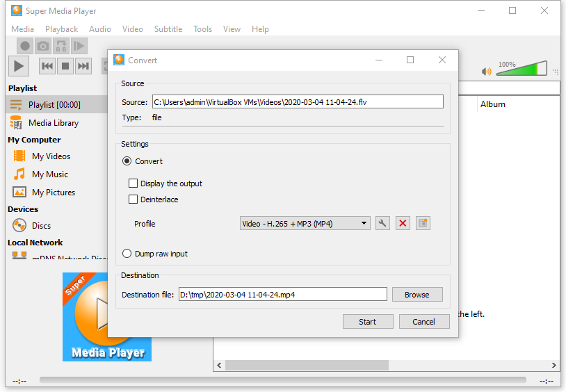Enable Display the output checkbox
Image resolution: width=566 pixels, height=392 pixels.
click(134, 183)
